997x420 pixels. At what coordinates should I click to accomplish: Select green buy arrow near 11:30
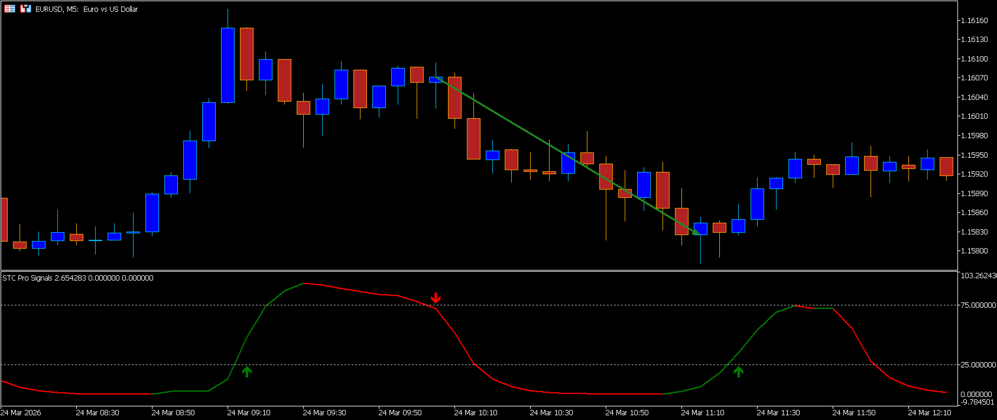(738, 372)
